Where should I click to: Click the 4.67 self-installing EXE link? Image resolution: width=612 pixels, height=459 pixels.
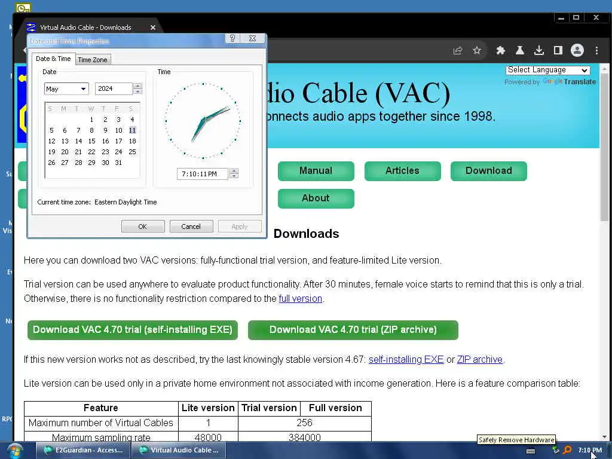406,359
